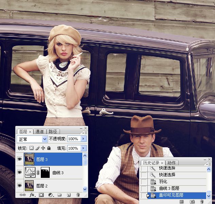215x204 pixels.
Task: Click Layers panel scrollbar up arrow
Action: point(85,155)
